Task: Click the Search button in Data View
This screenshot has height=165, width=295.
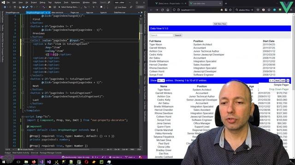Action: coord(178,35)
